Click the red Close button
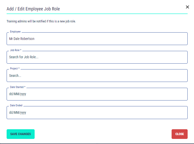Viewport: 194px width, 144px height. coord(179,134)
